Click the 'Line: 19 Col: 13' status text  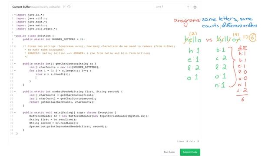pos(188,141)
